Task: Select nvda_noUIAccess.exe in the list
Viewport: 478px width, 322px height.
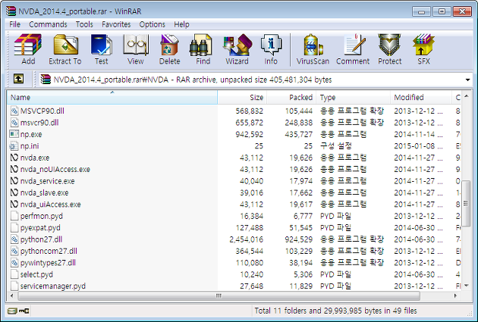Action: [55, 169]
